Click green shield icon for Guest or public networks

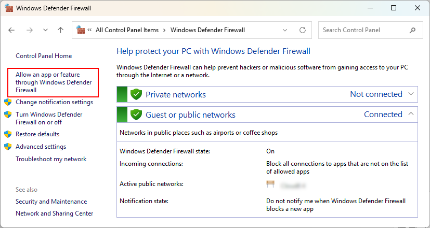(x=136, y=115)
